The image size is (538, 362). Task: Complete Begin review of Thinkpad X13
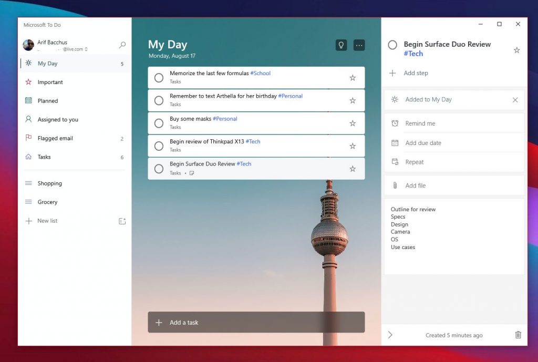[x=159, y=146]
